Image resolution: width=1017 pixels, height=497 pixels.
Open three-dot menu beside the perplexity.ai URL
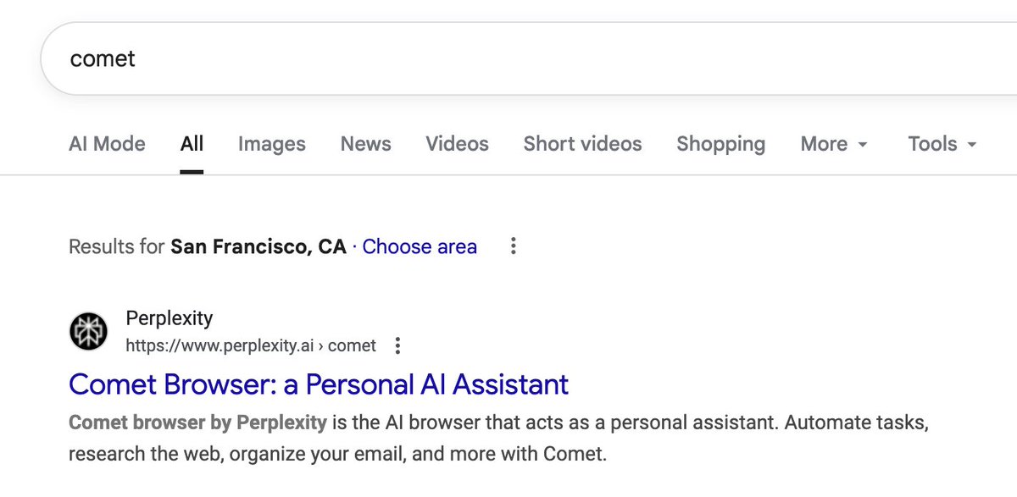coord(397,345)
